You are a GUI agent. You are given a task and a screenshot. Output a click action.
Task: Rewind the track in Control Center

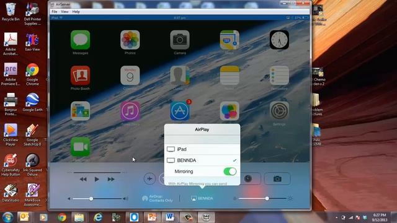pyautogui.click(x=83, y=179)
